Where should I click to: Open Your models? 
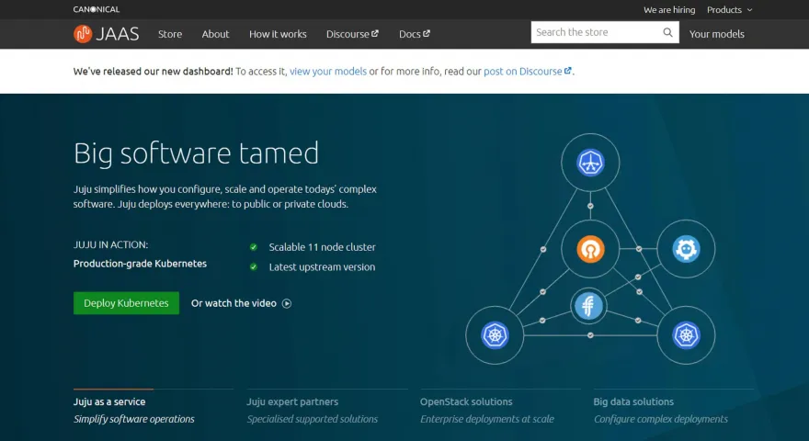coord(717,34)
